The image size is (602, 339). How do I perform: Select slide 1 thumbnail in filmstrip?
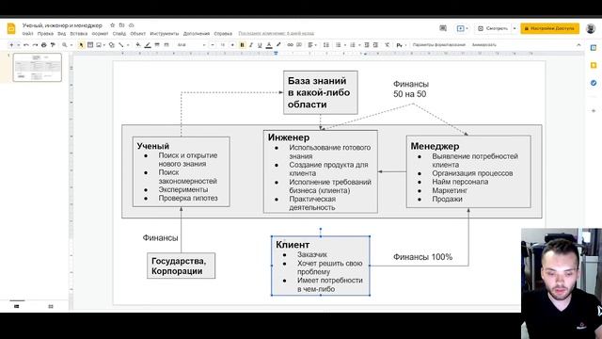pos(38,67)
